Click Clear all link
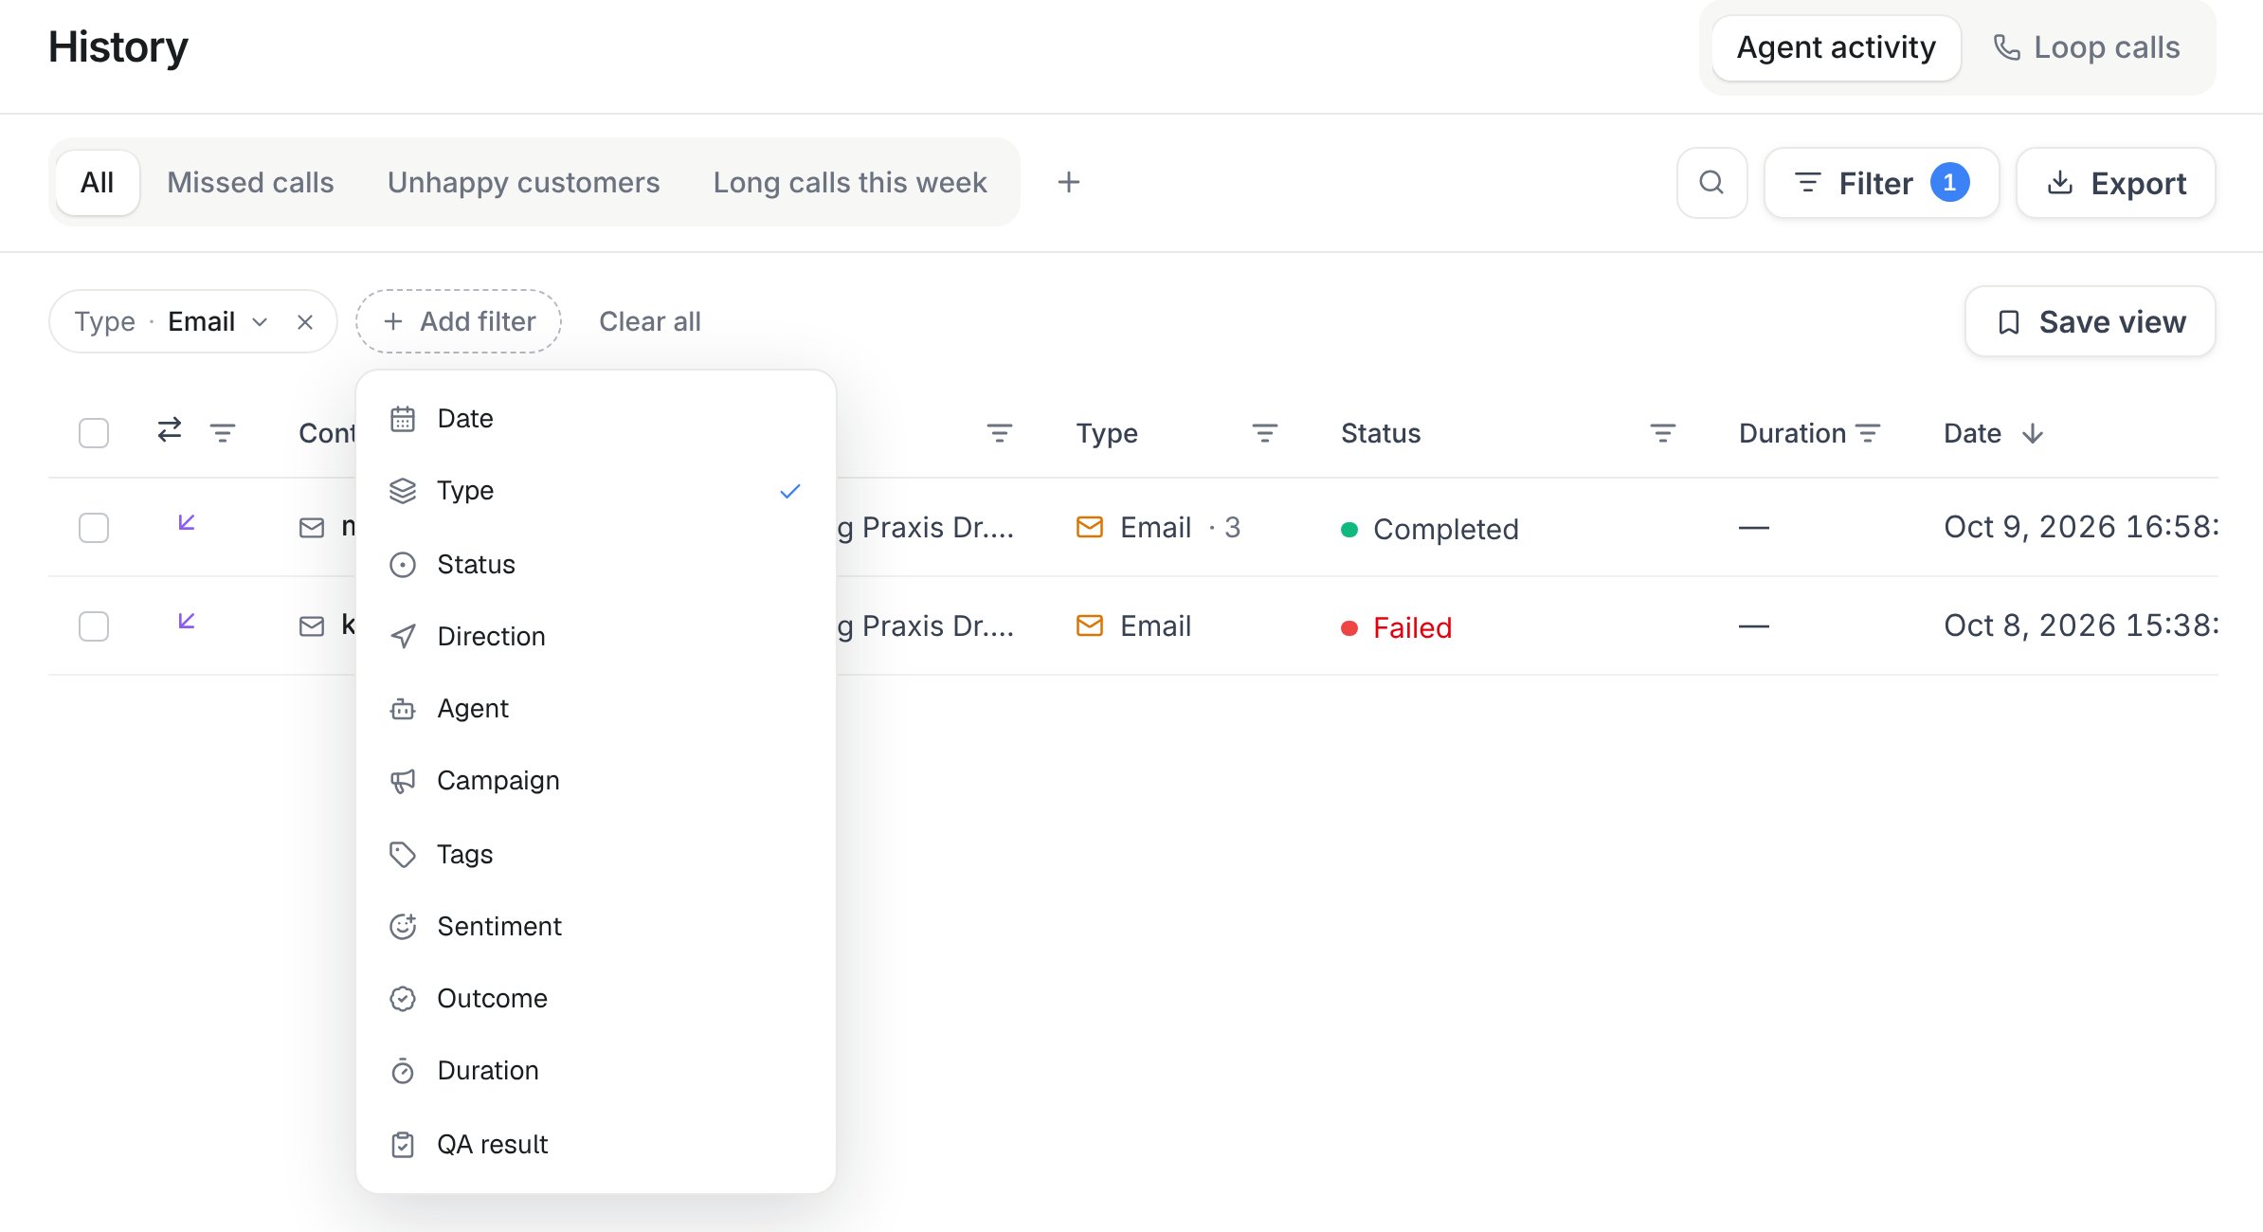This screenshot has width=2263, height=1232. click(x=650, y=321)
